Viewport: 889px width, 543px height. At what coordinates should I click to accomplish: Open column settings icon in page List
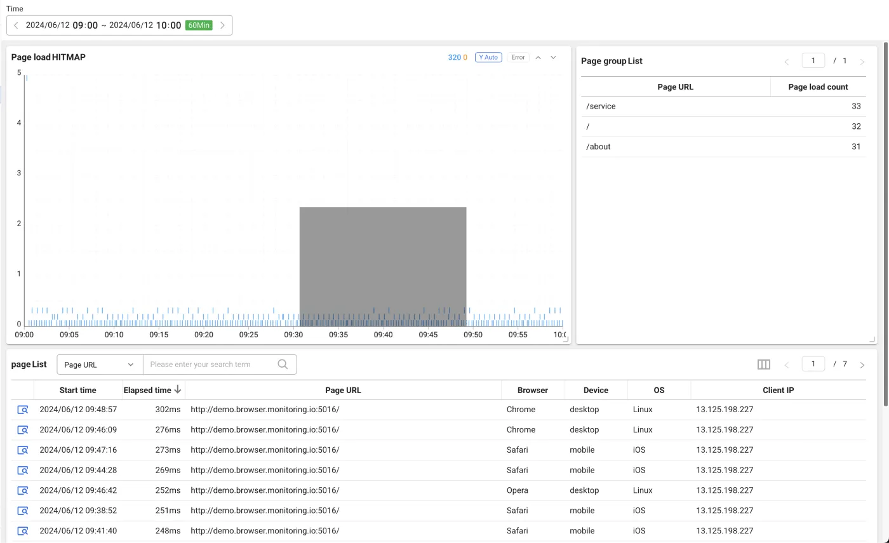[x=764, y=365]
